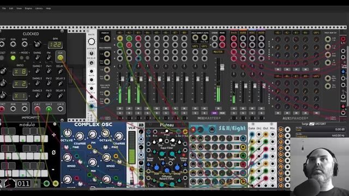Open the MASTER label menu on MixMaster
The width and height of the screenshot is (349, 196).
[x=218, y=52]
